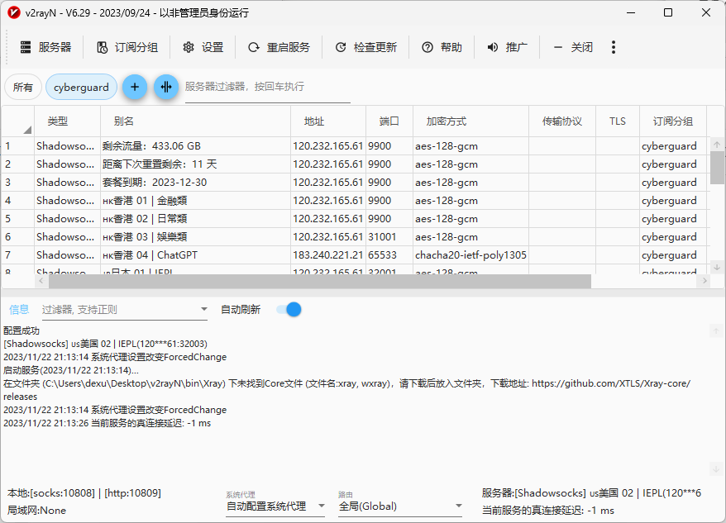The width and height of the screenshot is (726, 523).
Task: Open the three-dot overflow menu
Action: [x=613, y=48]
